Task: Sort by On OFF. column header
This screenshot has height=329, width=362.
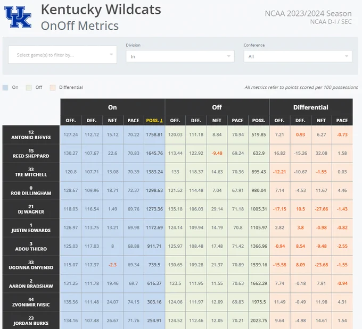Action: click(x=71, y=120)
